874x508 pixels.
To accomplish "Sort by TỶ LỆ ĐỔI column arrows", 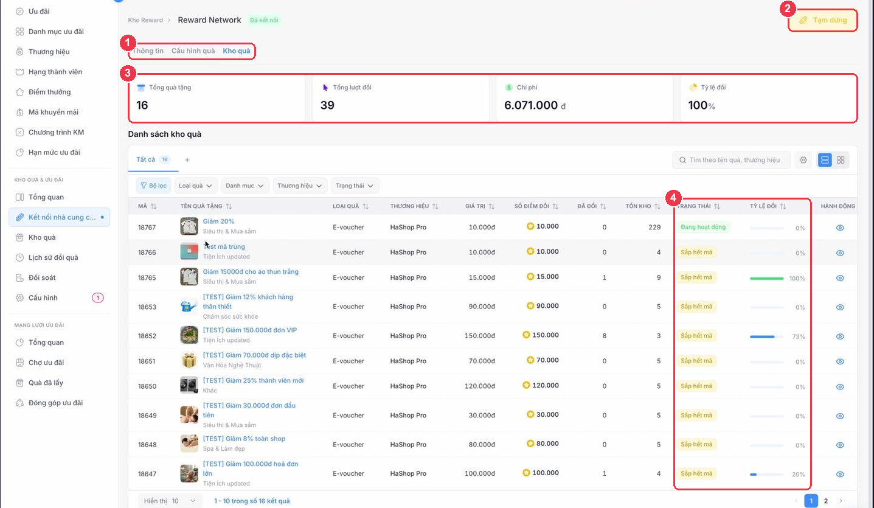I will tap(783, 206).
